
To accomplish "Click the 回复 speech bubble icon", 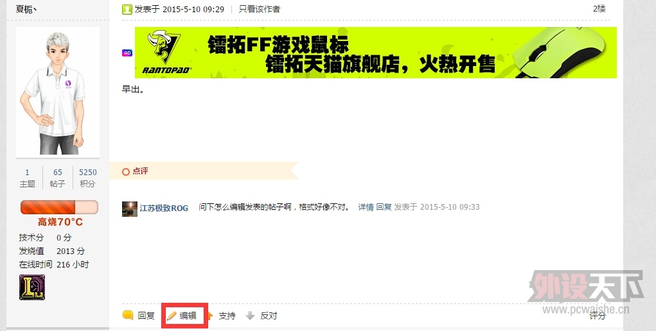I will 128,315.
